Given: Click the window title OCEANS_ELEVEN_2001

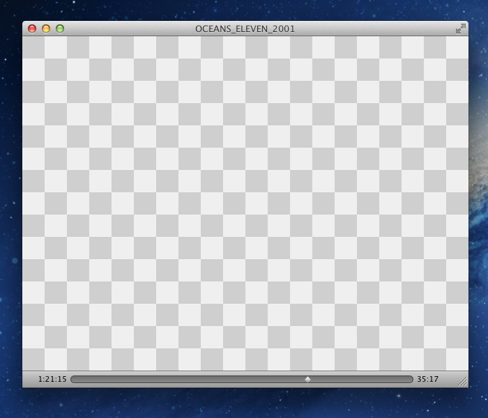Looking at the screenshot, I should [x=245, y=29].
